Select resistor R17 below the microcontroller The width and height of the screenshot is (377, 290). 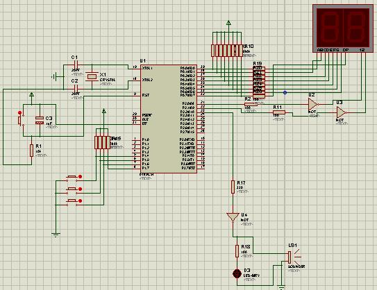233,187
